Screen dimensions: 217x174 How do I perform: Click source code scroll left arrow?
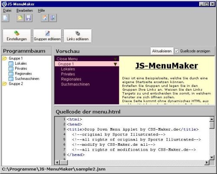pyautogui.click(x=57, y=162)
